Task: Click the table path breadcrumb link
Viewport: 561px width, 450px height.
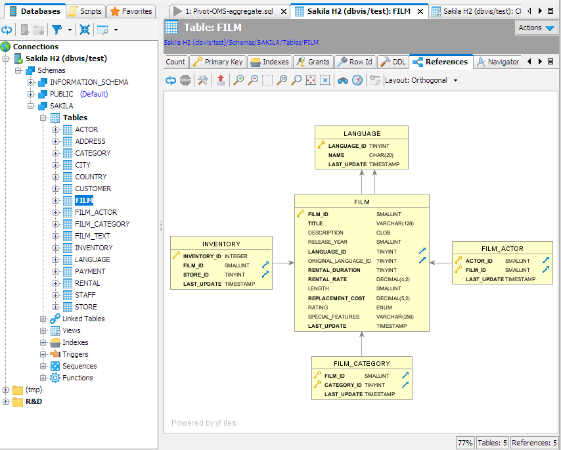Action: coord(241,42)
